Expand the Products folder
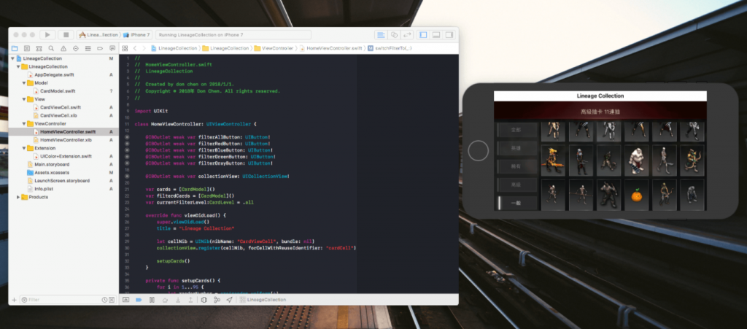The height and width of the screenshot is (329, 747). pyautogui.click(x=18, y=197)
